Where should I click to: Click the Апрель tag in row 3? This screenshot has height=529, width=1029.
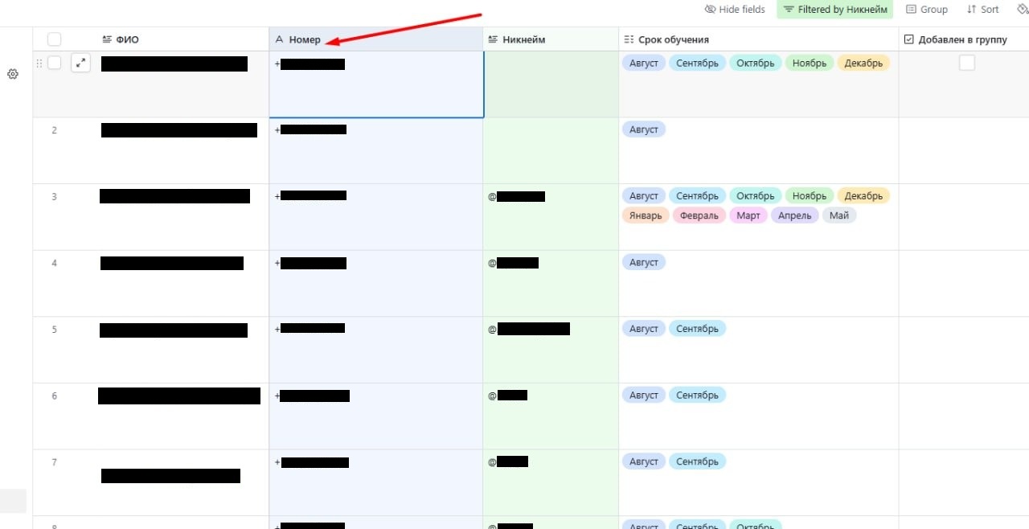tap(794, 215)
